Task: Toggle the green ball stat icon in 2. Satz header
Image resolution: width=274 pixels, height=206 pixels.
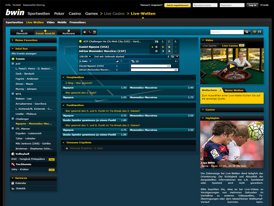Action: [121, 61]
